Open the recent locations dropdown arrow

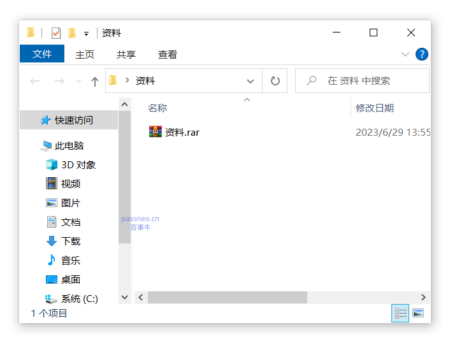78,81
